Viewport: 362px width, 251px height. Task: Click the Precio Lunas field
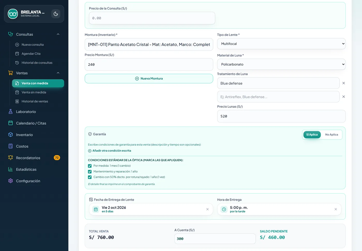tap(281, 116)
